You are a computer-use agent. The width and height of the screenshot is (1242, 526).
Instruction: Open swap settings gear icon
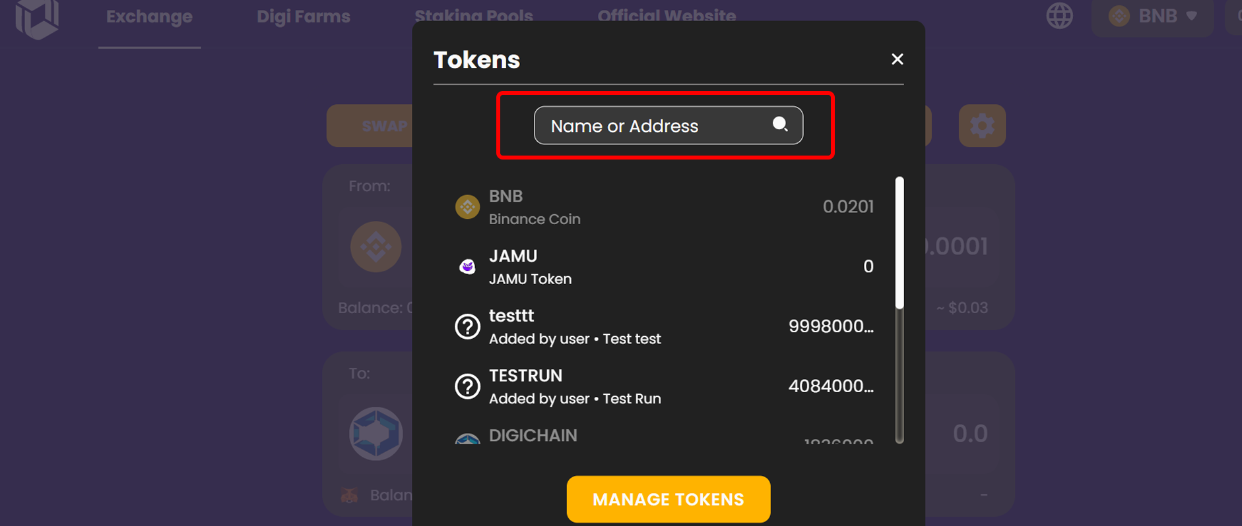point(982,125)
